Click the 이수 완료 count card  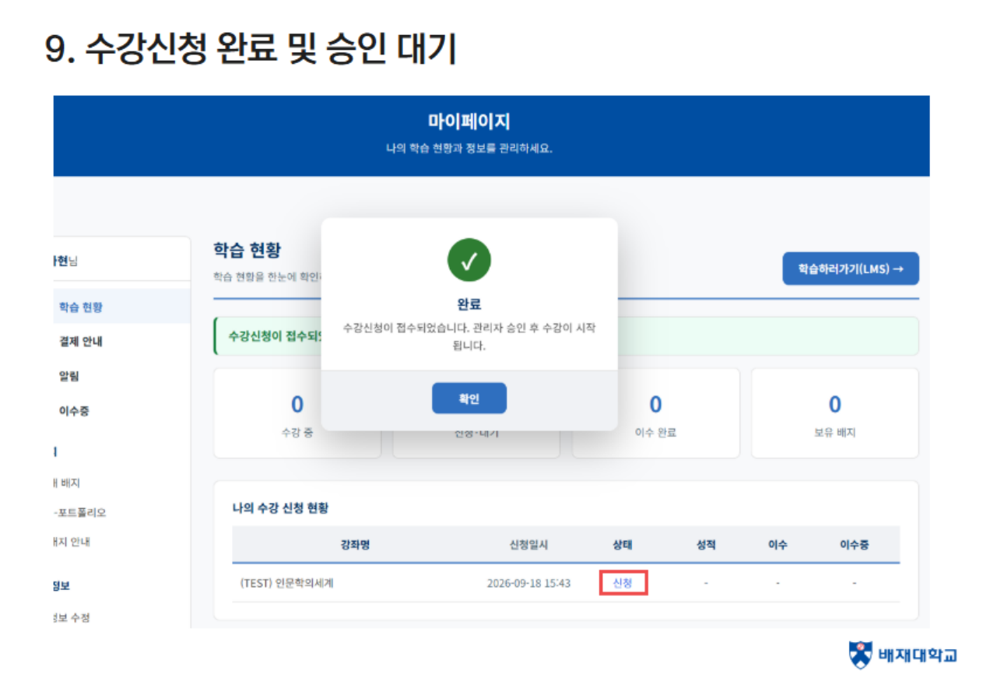[x=656, y=413]
